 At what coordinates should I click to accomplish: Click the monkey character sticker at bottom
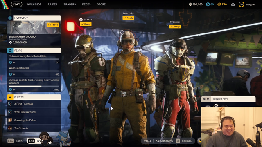tap(45, 139)
